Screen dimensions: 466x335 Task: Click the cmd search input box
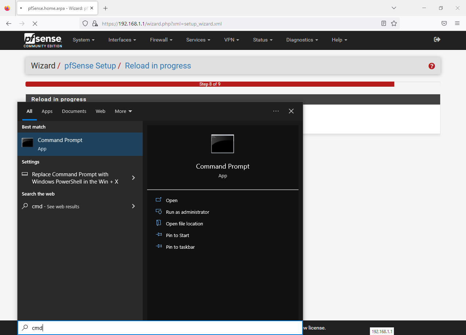pos(160,328)
